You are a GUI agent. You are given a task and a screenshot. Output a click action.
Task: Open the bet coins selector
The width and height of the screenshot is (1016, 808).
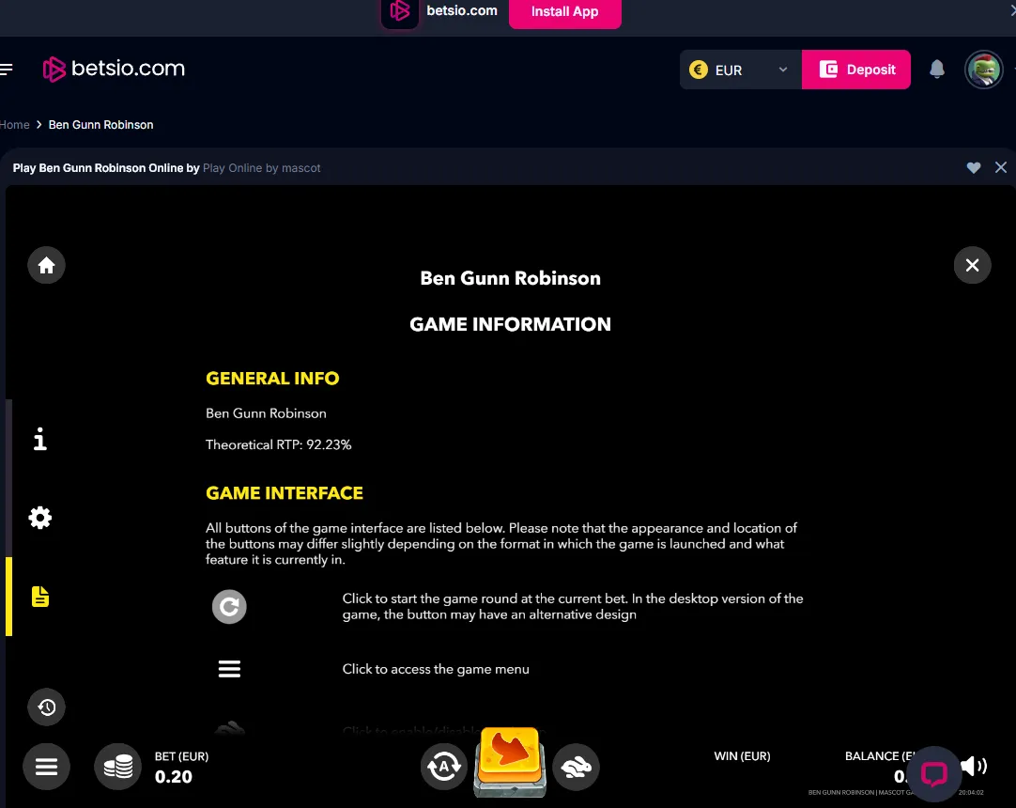pyautogui.click(x=118, y=767)
